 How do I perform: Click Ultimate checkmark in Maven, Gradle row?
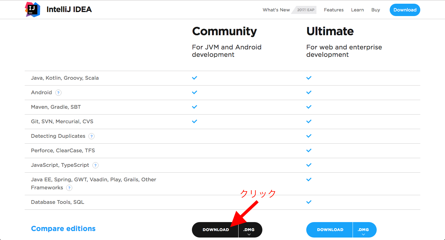click(309, 107)
